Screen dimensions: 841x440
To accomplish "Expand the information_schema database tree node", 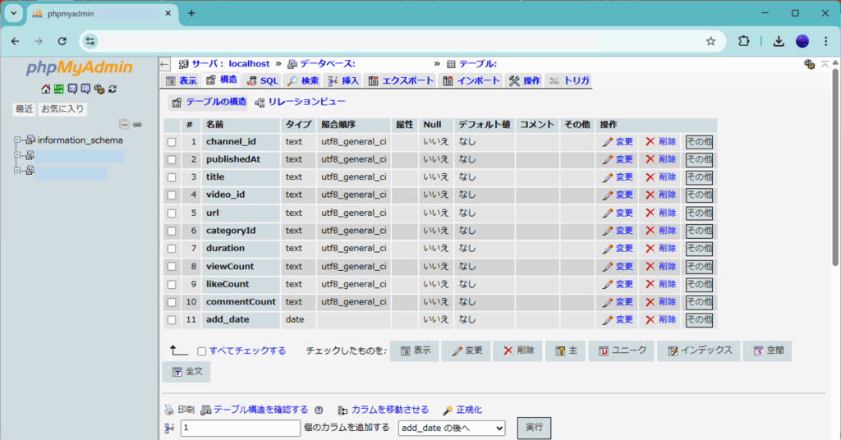I will pos(17,140).
